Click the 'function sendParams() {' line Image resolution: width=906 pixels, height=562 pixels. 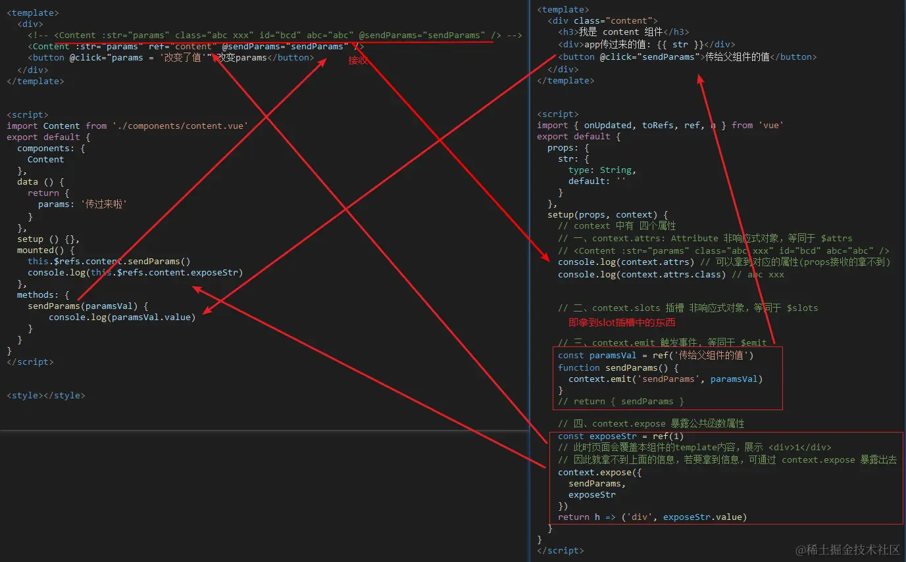(618, 367)
